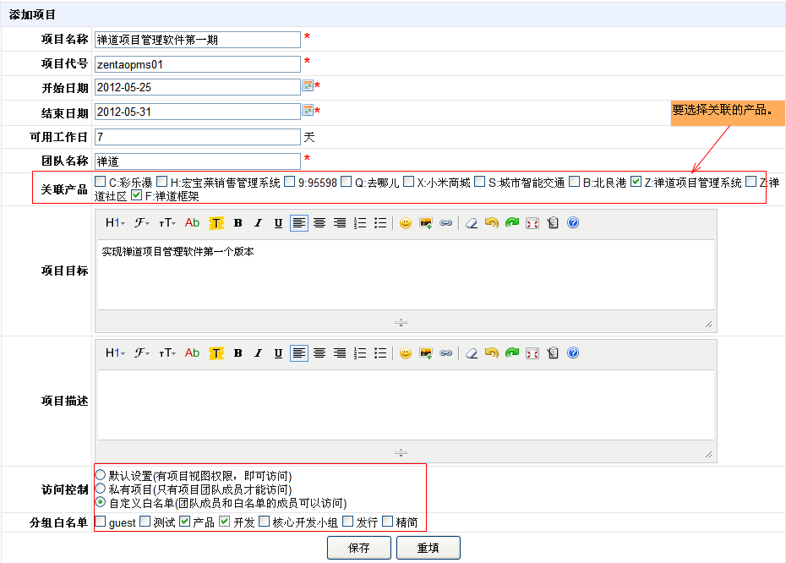This screenshot has height=563, width=786.
Task: Clear formatting with eraser in 项目目标 editor
Action: 472,223
